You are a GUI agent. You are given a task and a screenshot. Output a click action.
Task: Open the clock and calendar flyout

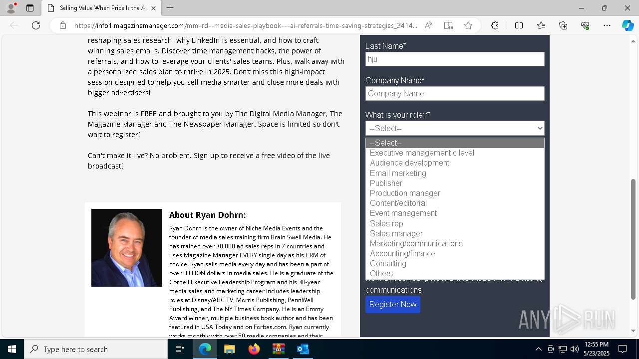(x=597, y=349)
